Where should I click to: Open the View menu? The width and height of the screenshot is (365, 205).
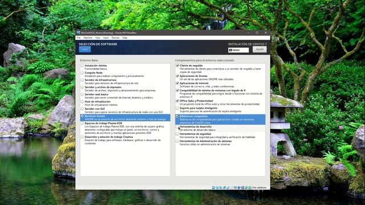98,38
